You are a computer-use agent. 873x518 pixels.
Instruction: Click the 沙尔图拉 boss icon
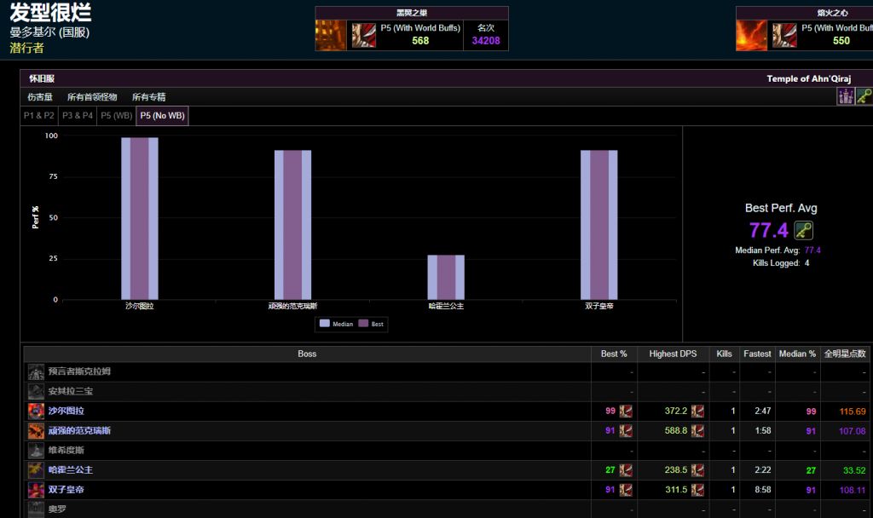tap(36, 411)
